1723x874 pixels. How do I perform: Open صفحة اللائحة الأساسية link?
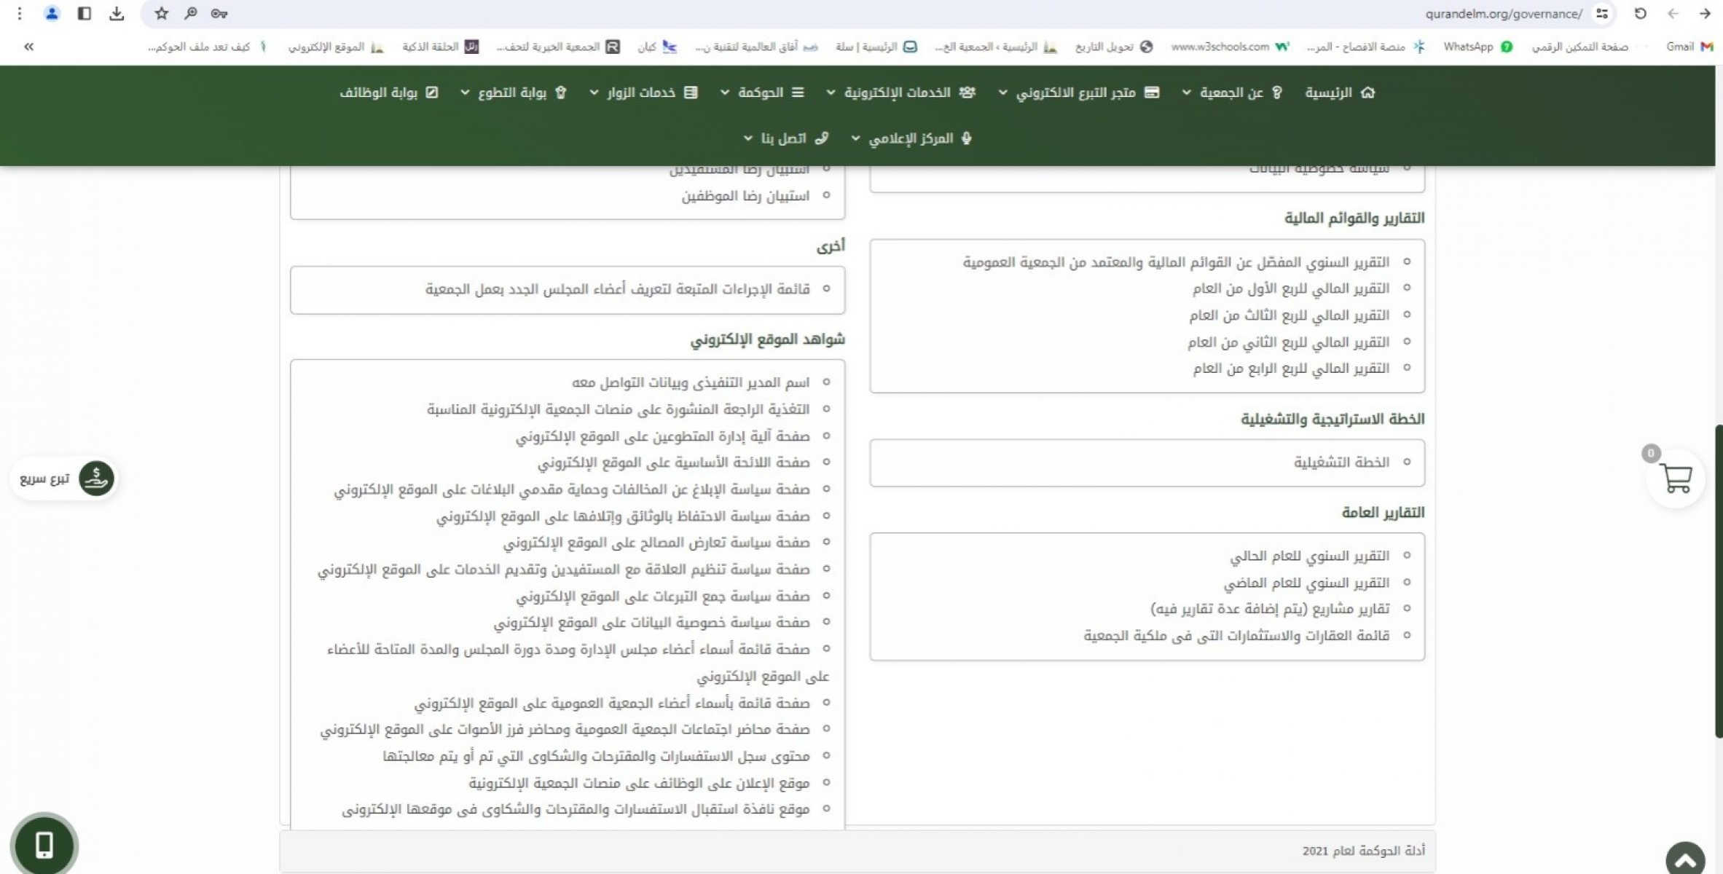coord(673,463)
